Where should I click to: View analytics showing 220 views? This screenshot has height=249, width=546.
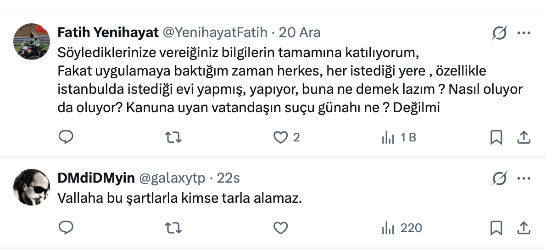(401, 227)
